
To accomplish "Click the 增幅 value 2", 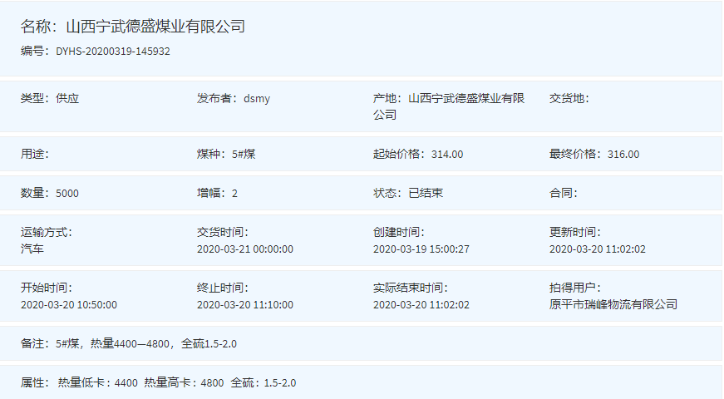I will tap(234, 194).
